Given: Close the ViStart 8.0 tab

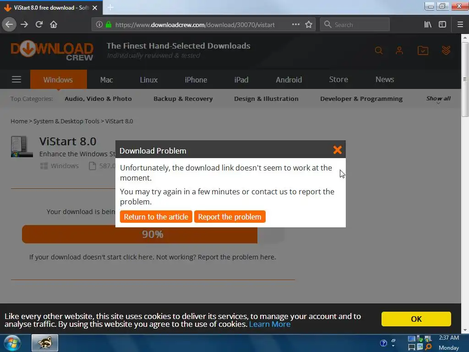Looking at the screenshot, I should coord(95,8).
